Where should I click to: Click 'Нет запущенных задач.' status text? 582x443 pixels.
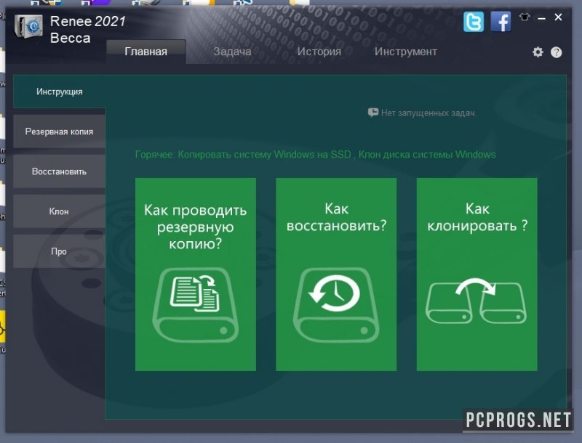point(428,113)
